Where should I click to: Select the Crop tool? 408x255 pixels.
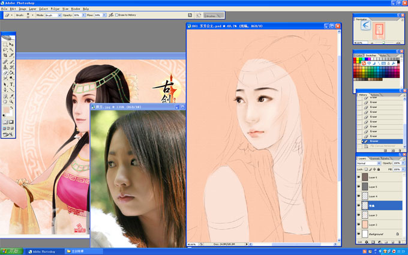click(x=5, y=55)
